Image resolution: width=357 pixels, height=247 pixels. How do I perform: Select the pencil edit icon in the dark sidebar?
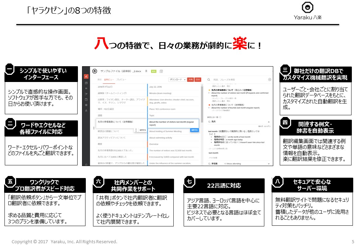[86, 77]
